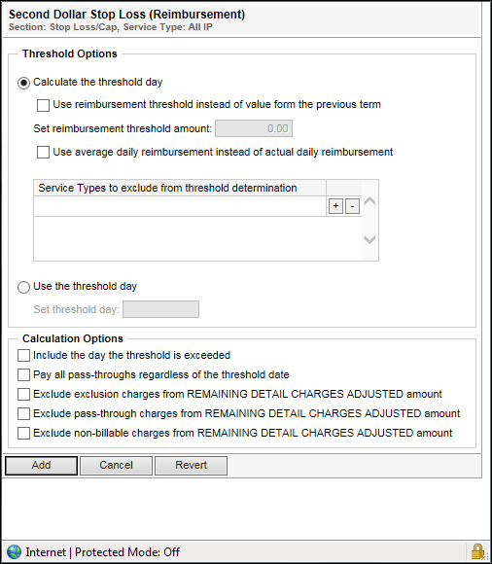The width and height of the screenshot is (492, 564).
Task: Click the plus icon to add service type
Action: click(335, 206)
